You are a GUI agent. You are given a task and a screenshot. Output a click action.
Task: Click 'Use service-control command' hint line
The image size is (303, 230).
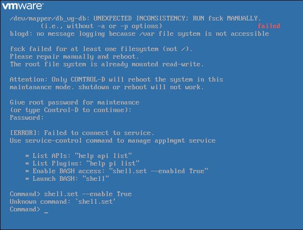click(112, 141)
